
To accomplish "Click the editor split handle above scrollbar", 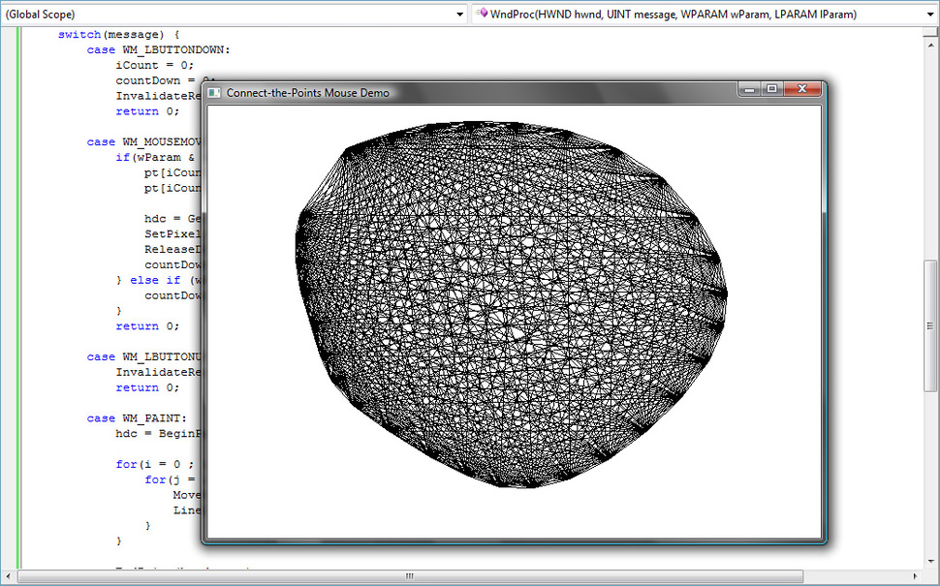I will click(x=931, y=34).
